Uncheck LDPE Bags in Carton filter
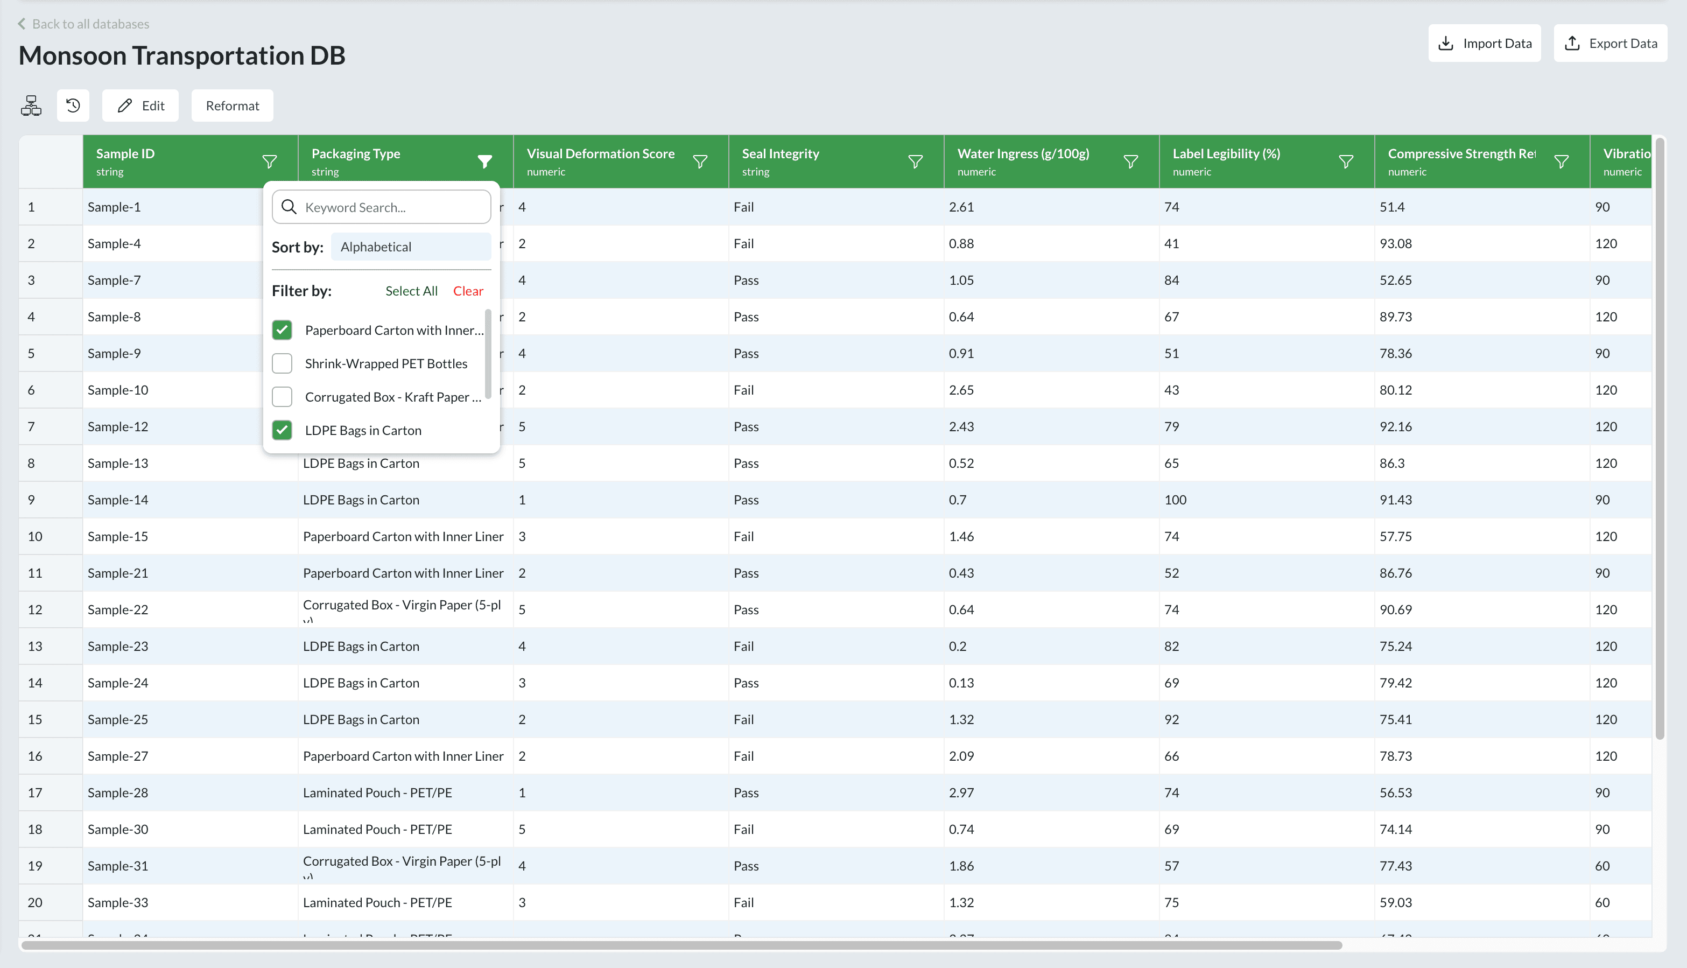 point(282,430)
